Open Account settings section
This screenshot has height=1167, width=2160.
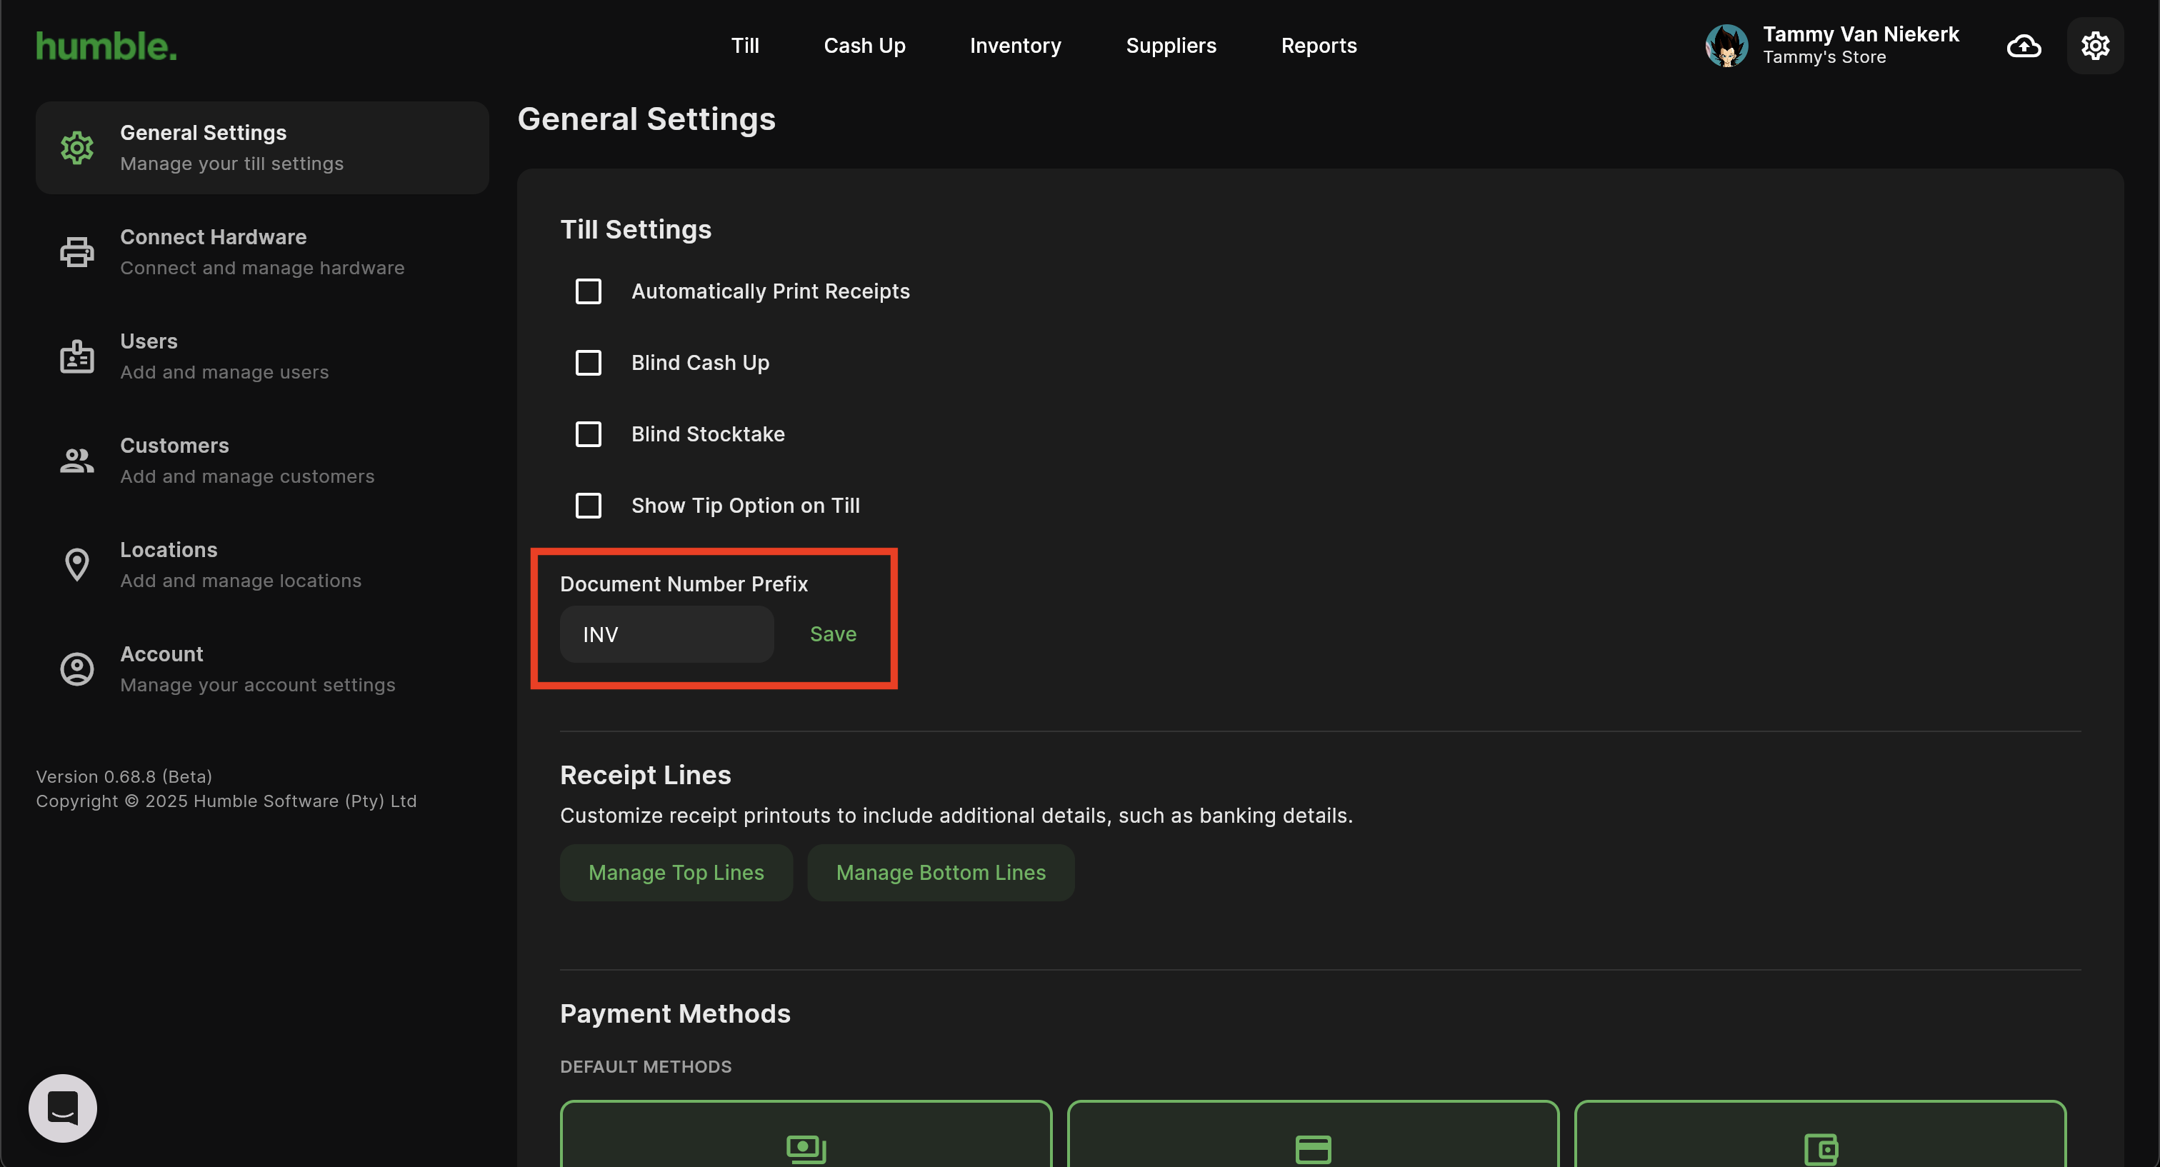tap(262, 669)
